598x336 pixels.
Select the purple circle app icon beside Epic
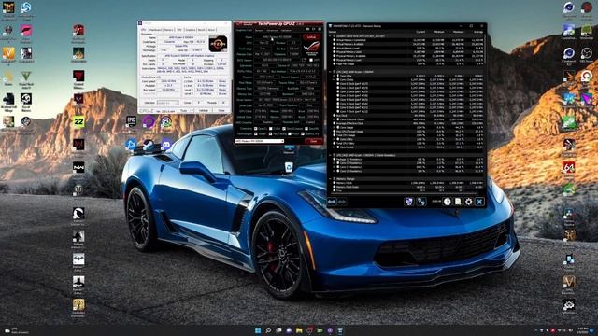(149, 121)
